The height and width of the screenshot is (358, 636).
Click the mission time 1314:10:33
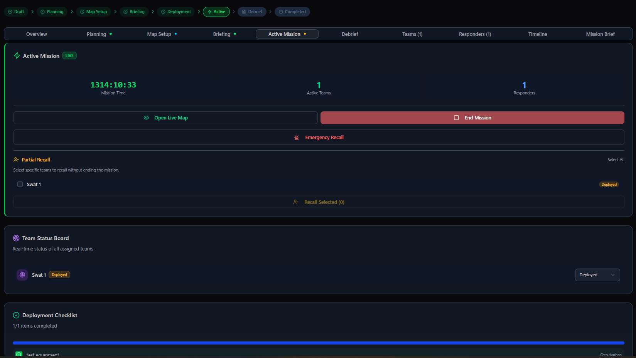click(113, 85)
